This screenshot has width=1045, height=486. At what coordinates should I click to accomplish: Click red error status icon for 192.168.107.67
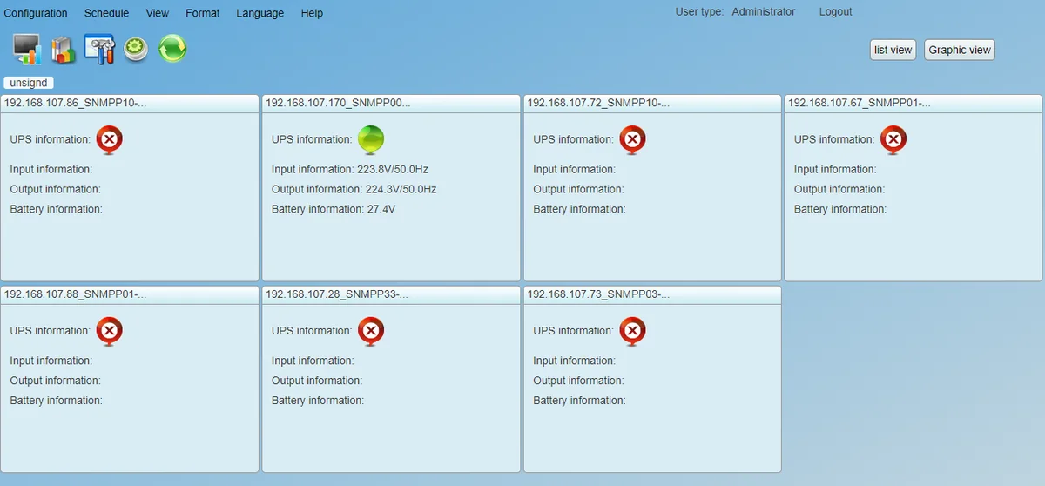click(893, 140)
